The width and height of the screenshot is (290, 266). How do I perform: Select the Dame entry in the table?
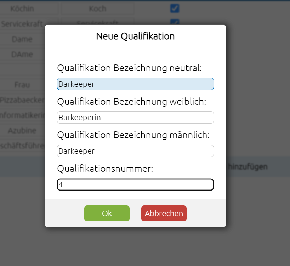coord(22,39)
